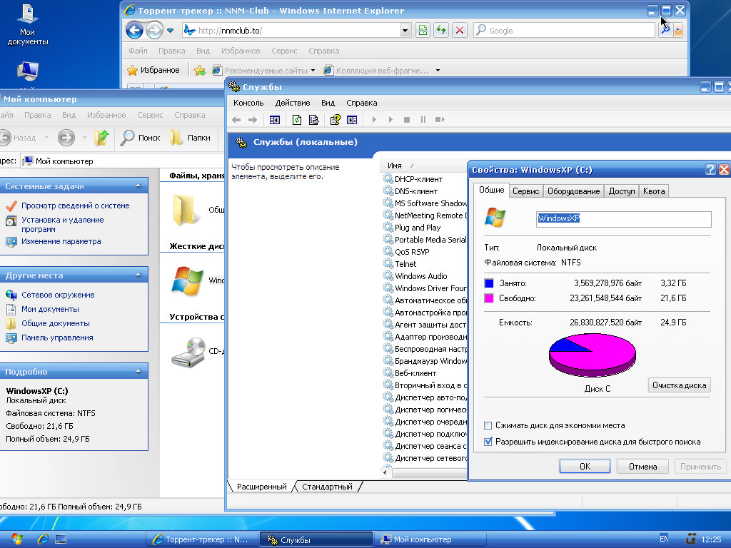Viewport: 731px width, 548px height.
Task: Click the blue Занято color swatch
Action: tap(489, 283)
